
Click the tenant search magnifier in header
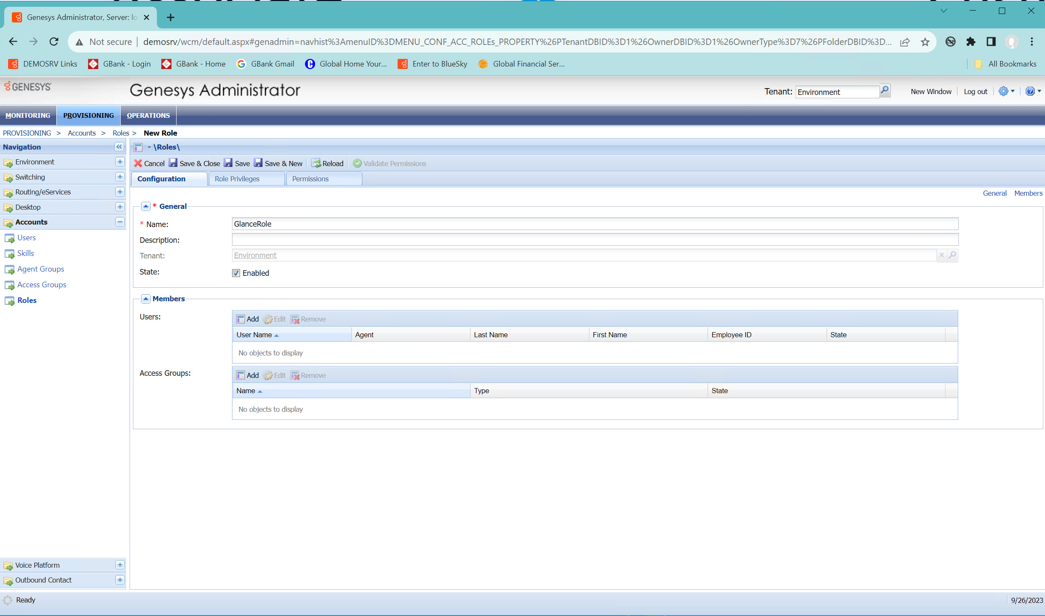coord(885,91)
